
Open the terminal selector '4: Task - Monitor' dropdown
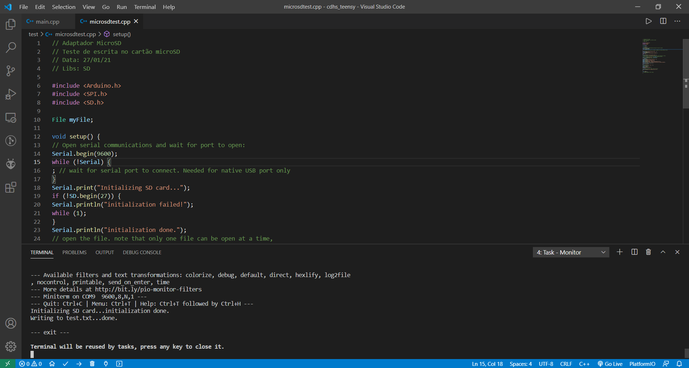[571, 252]
